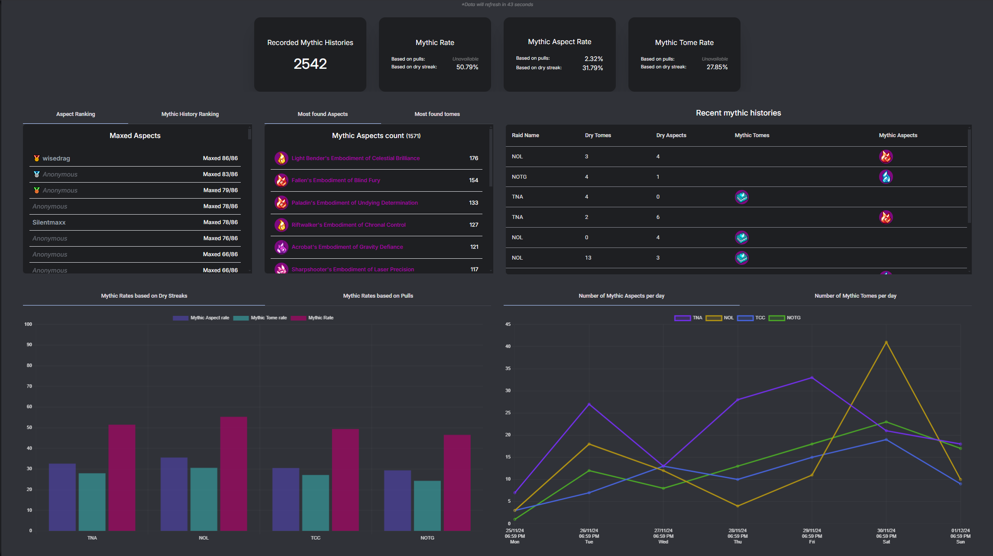
Task: Click wisedrag's gold medal icon
Action: point(37,158)
